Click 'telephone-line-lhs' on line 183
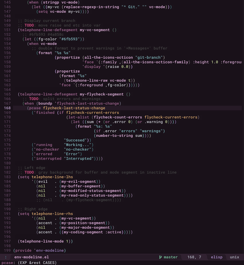 click(x=52, y=177)
